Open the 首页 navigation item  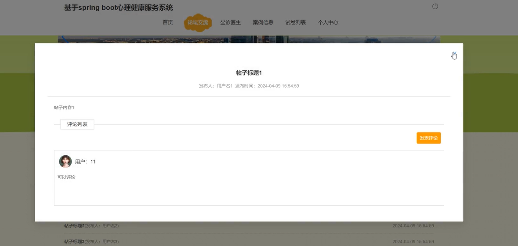click(168, 22)
